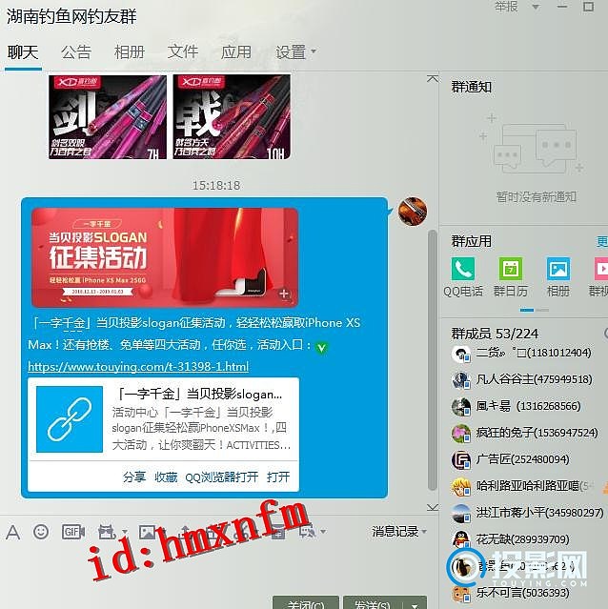
Task: Click the sender's avatar beside the message
Action: [x=413, y=212]
